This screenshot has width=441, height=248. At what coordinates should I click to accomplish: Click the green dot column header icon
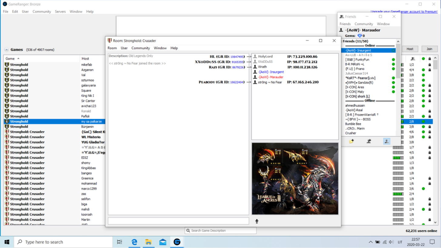tap(423, 59)
